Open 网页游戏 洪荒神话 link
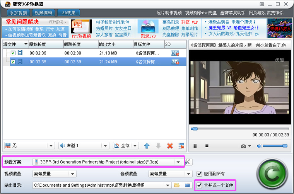 click(266, 13)
